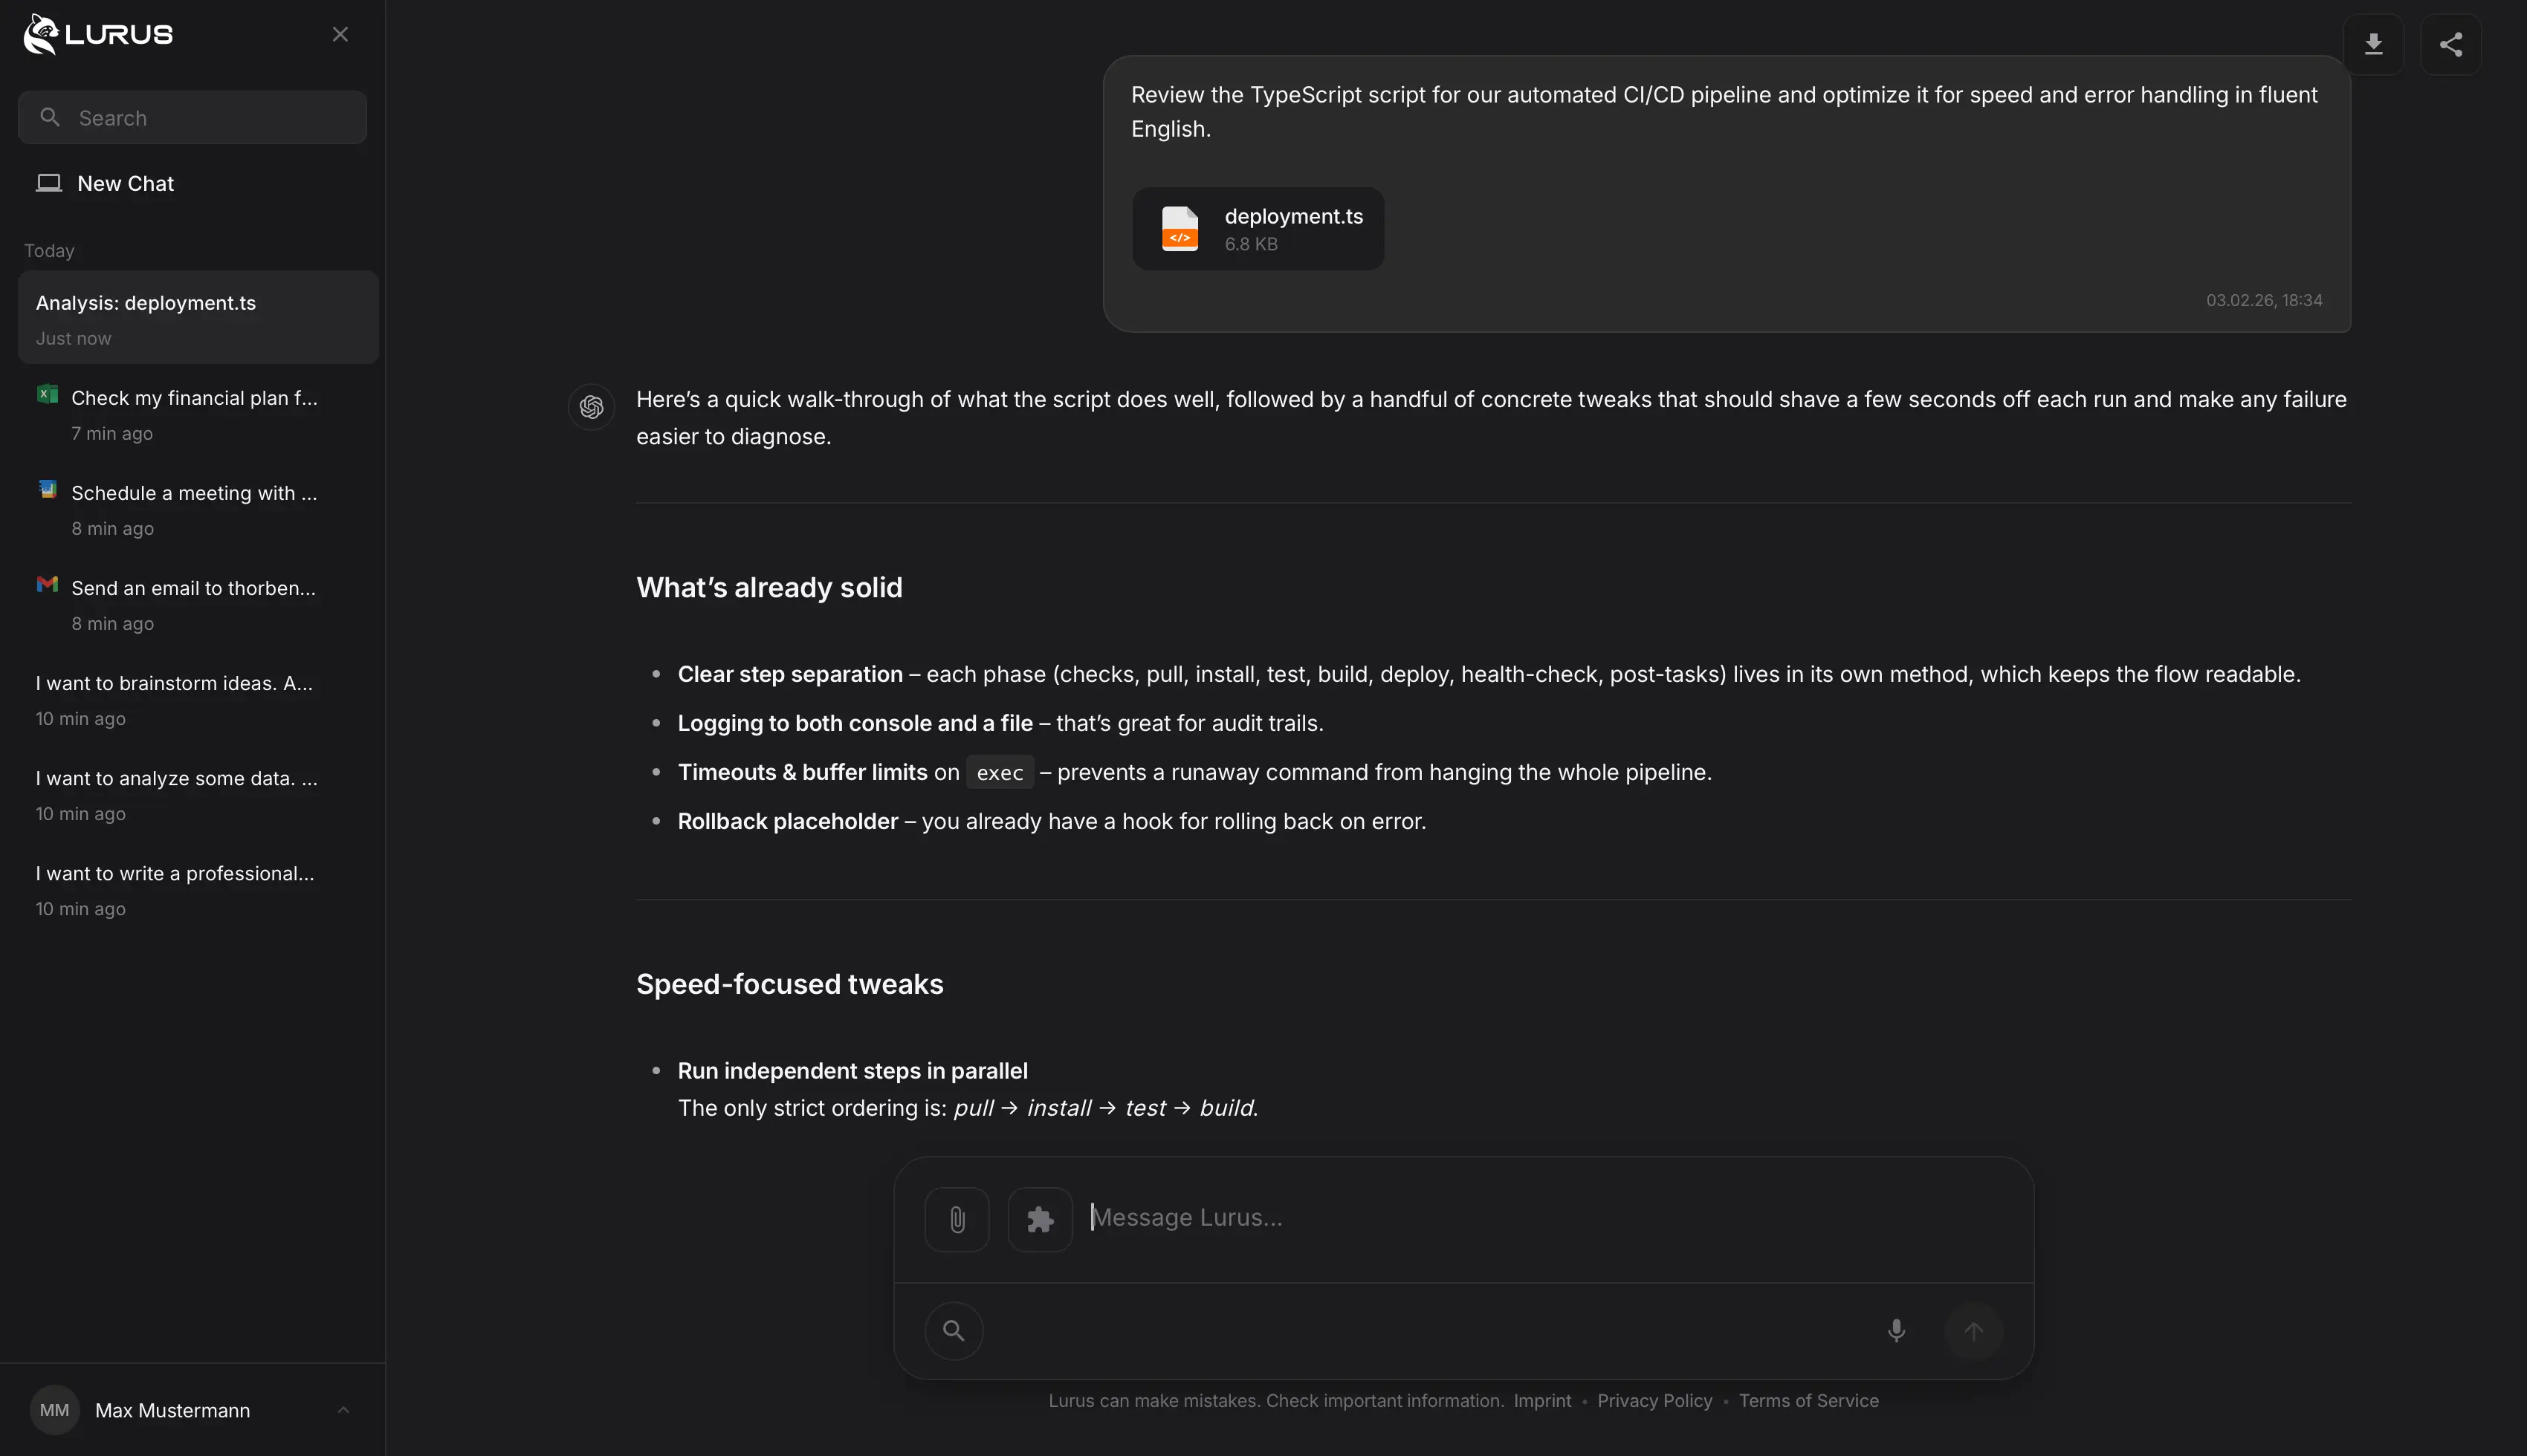
Task: Open the deployment.ts file attachment
Action: tap(1258, 229)
